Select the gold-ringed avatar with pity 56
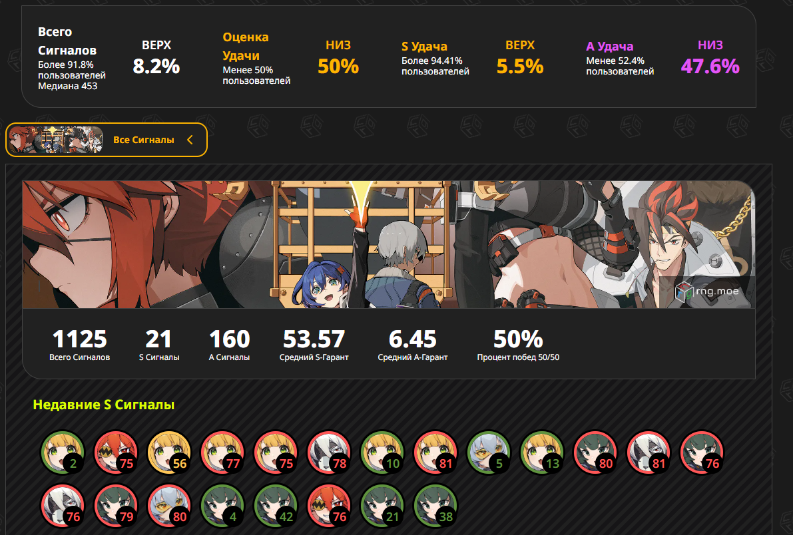Image resolution: width=793 pixels, height=535 pixels. click(x=169, y=452)
